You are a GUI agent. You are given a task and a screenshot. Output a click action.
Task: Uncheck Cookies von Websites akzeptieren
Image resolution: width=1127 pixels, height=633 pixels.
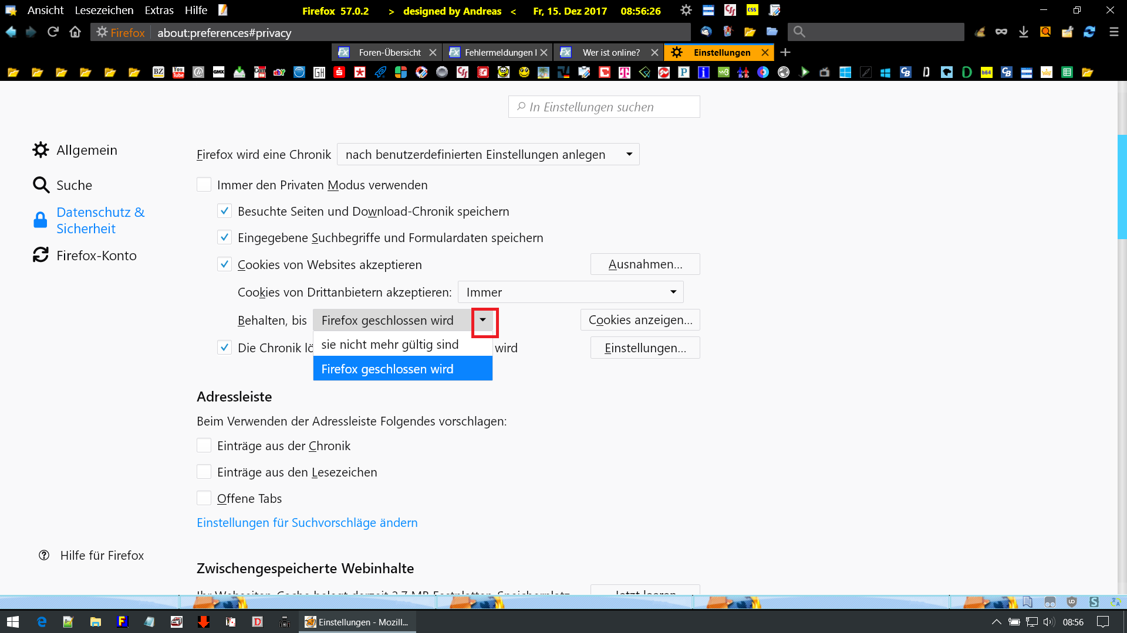click(x=224, y=264)
